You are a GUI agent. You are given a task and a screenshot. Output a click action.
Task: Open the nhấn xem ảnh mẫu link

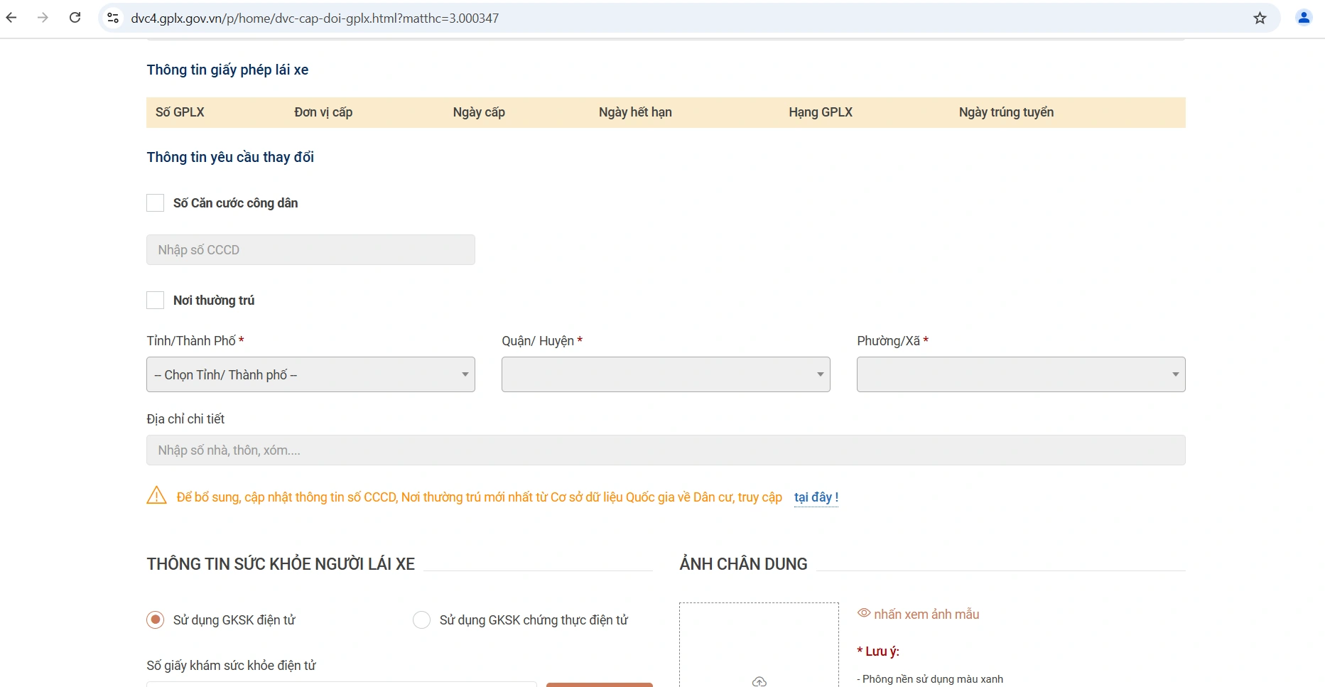926,614
